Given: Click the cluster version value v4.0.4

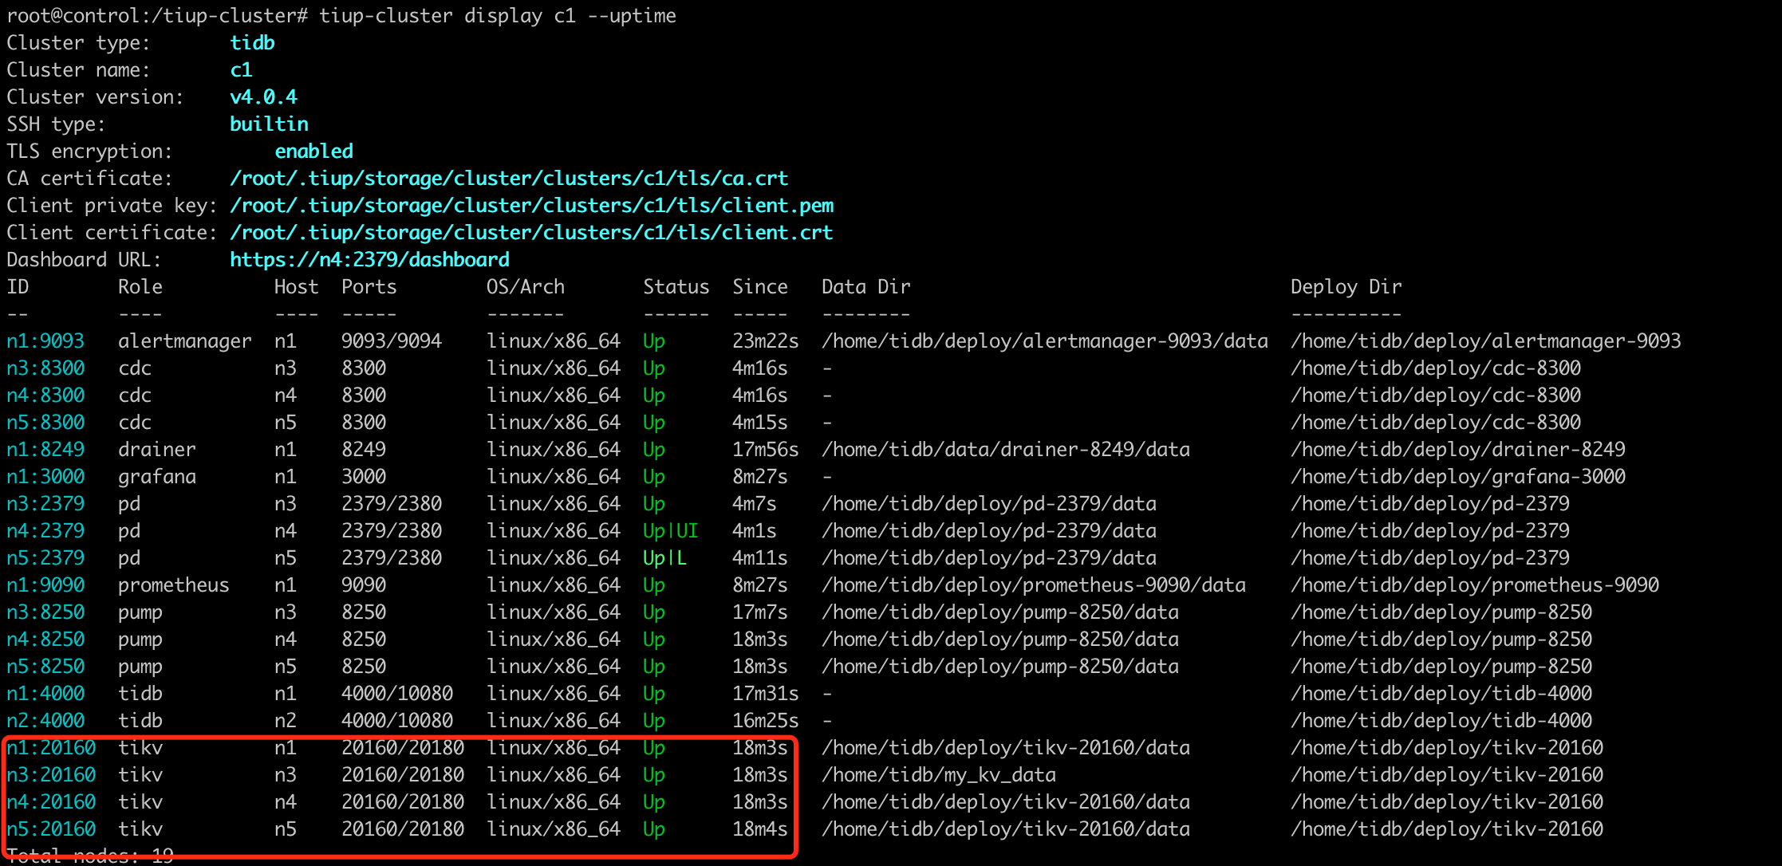Looking at the screenshot, I should 263,97.
